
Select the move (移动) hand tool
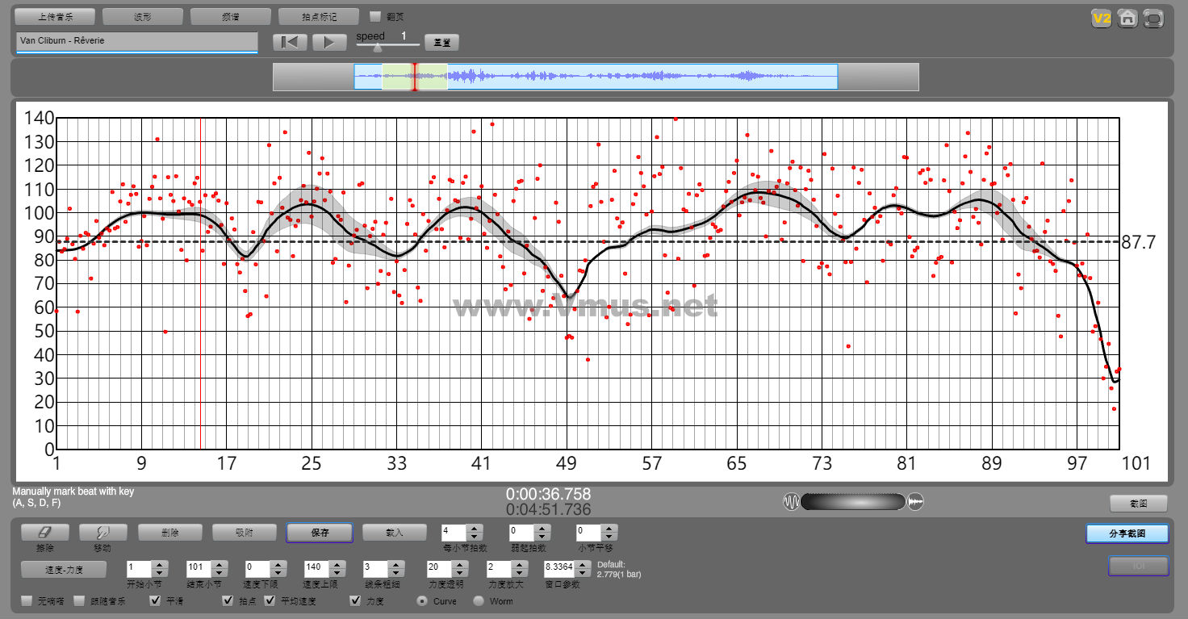103,533
